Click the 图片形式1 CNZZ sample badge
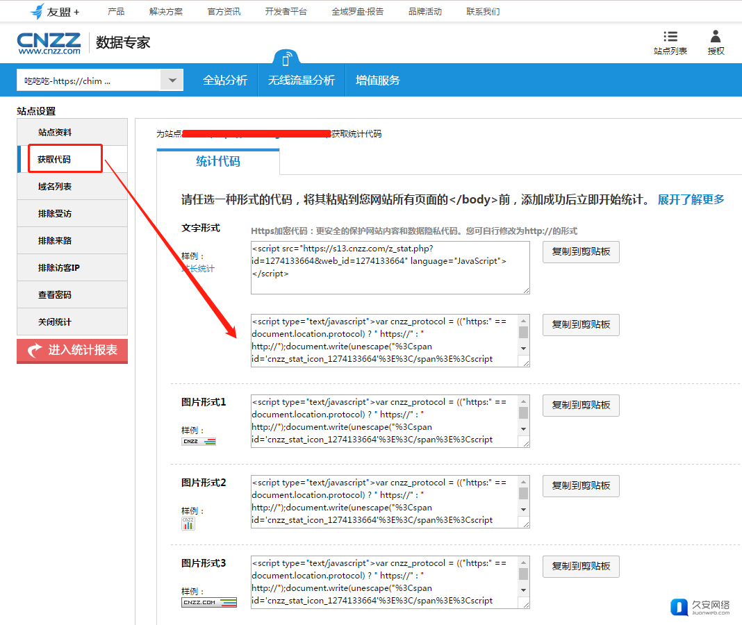The height and width of the screenshot is (625, 742). [199, 442]
